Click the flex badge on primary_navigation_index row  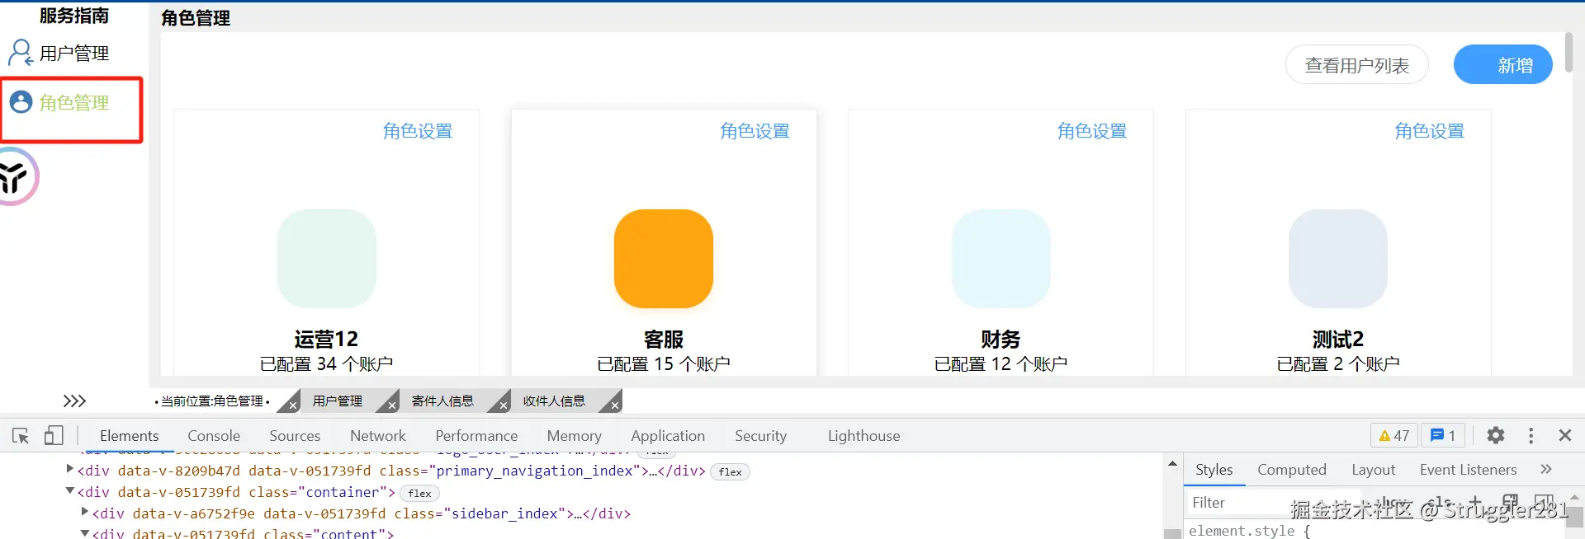730,471
